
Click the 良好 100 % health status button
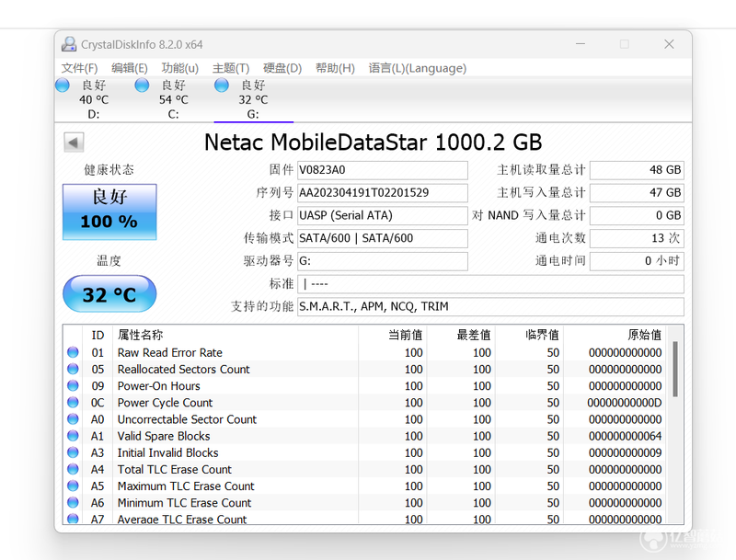tap(109, 212)
